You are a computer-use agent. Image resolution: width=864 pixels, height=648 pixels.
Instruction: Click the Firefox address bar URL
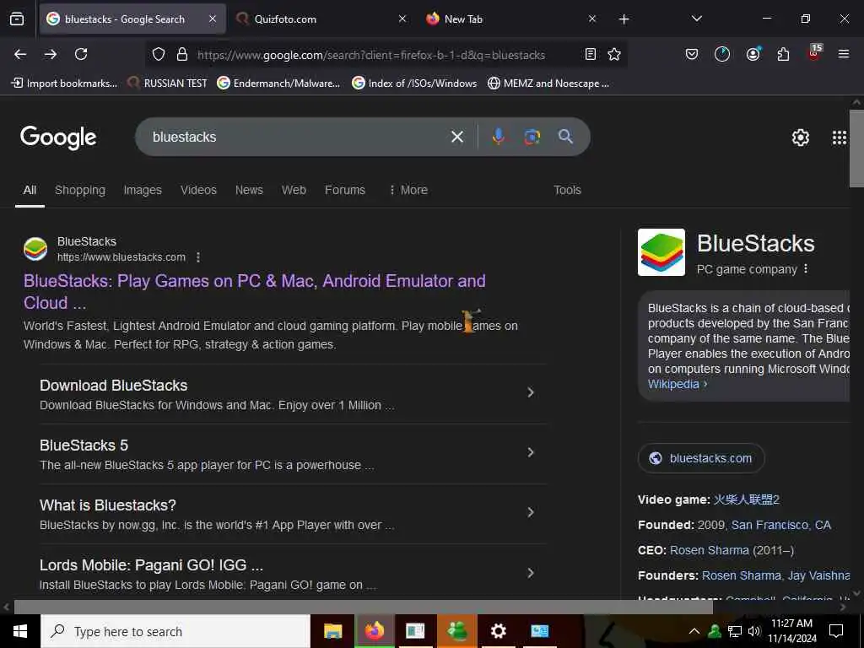(371, 55)
